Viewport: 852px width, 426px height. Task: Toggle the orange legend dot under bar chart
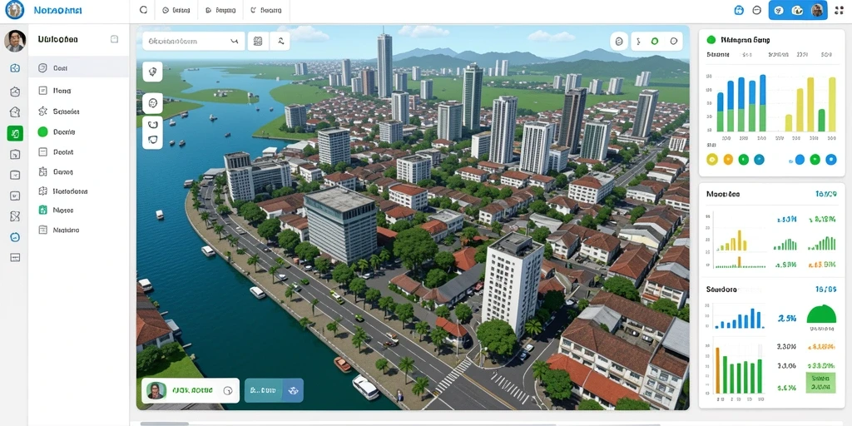click(728, 159)
